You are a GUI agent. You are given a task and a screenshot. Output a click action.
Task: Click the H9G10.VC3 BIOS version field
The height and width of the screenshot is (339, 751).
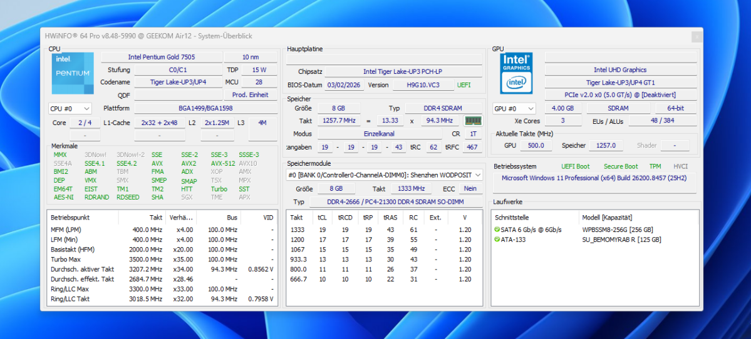[423, 85]
